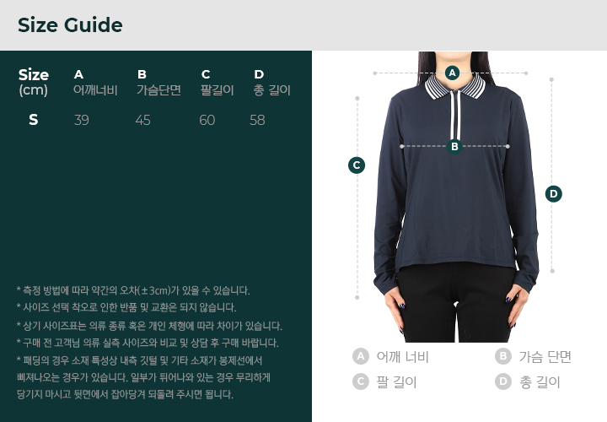Click the green B marker on the chest
607x422 pixels.
[454, 147]
